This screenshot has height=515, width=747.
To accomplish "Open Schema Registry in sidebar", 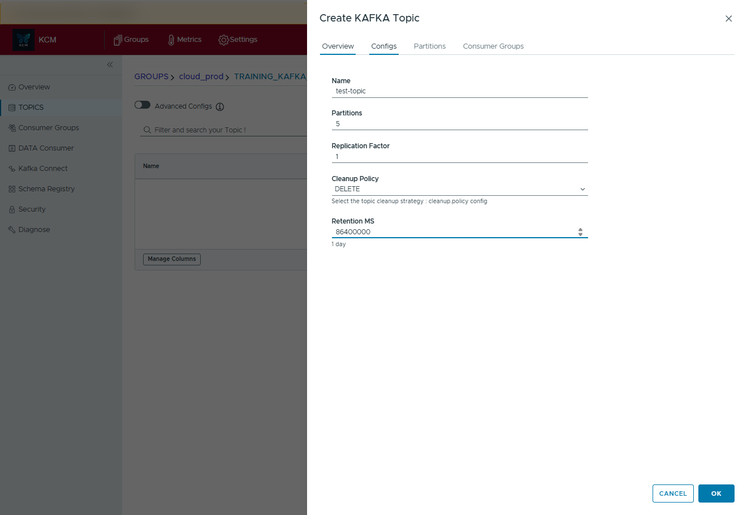I will 46,189.
